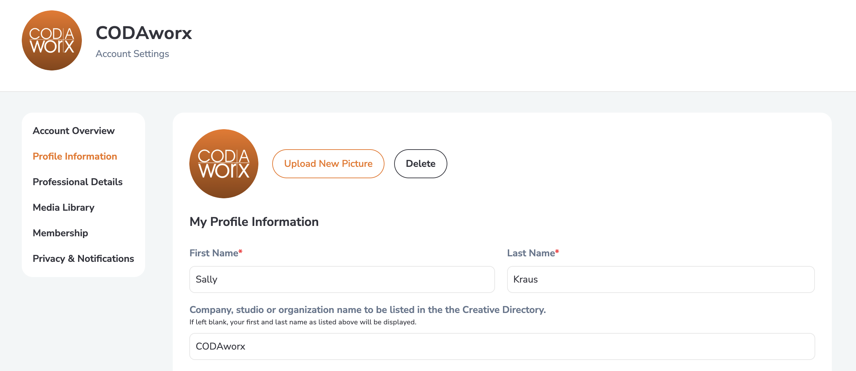
Task: Open Account Overview in the sidebar
Action: click(74, 131)
